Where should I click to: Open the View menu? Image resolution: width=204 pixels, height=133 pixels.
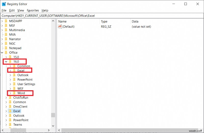pyautogui.click(x=21, y=10)
